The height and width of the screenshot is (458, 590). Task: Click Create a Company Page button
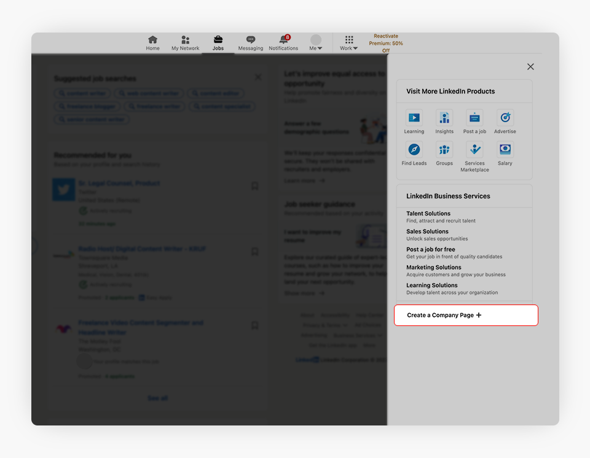[x=466, y=316]
